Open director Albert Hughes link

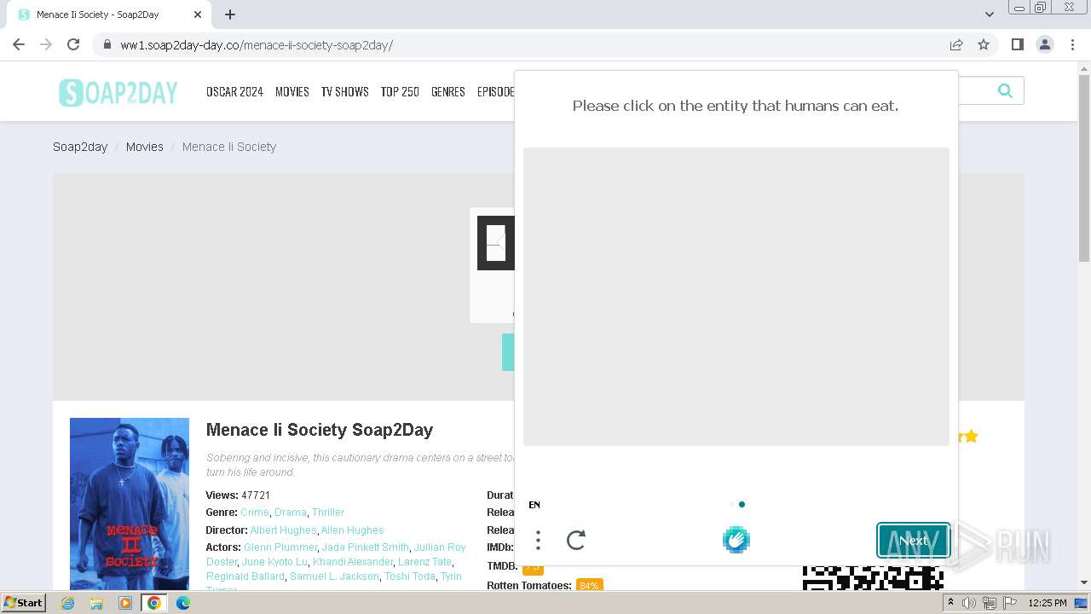coord(283,530)
